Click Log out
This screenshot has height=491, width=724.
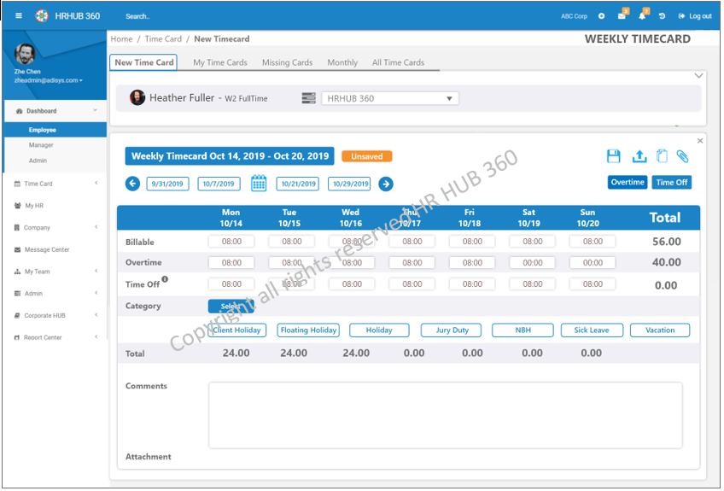[695, 16]
